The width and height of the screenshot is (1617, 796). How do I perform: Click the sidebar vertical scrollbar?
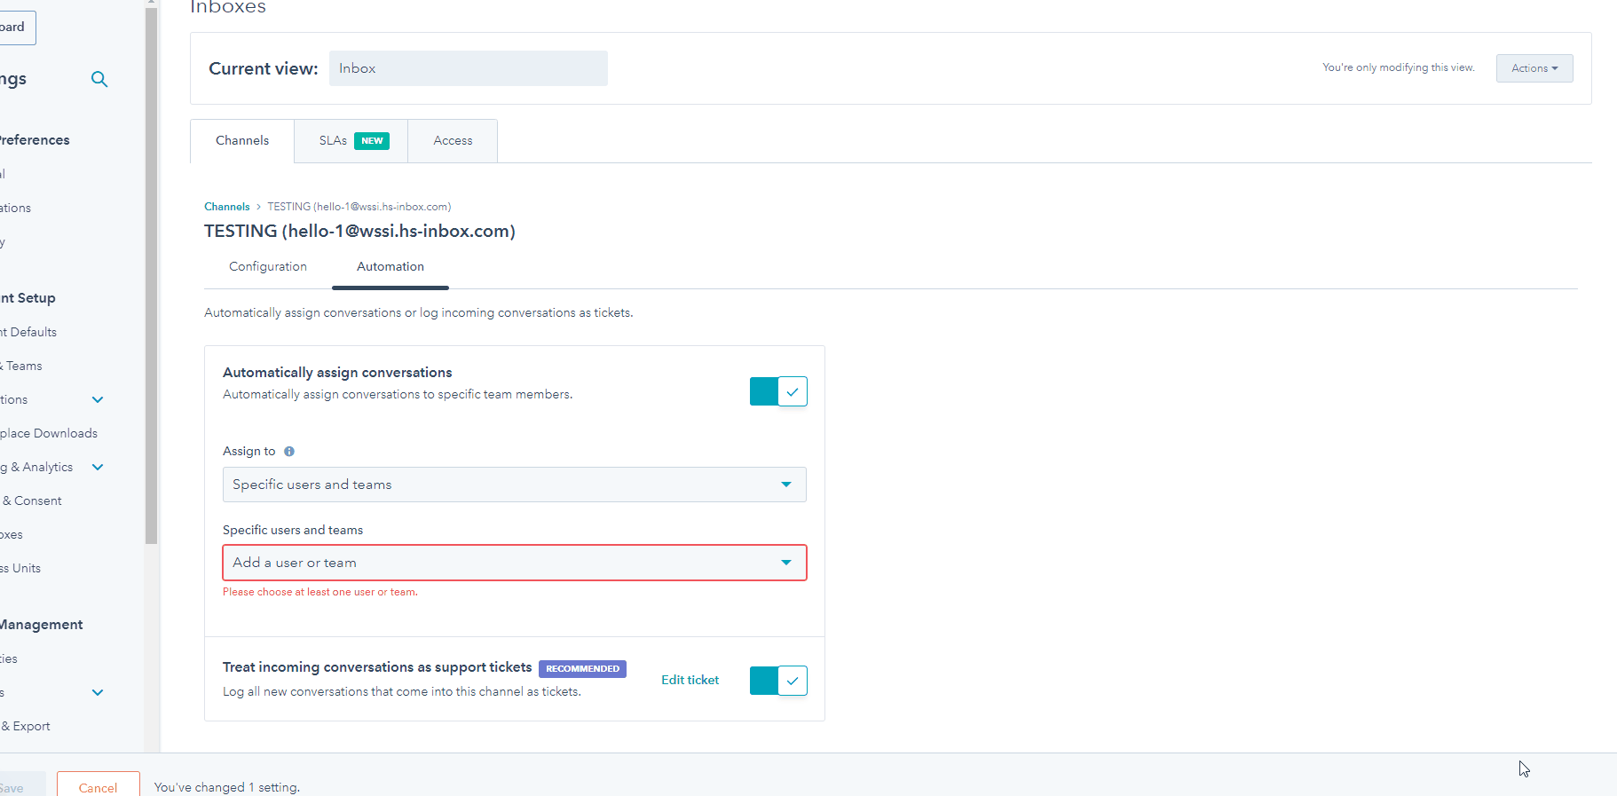coord(151,275)
